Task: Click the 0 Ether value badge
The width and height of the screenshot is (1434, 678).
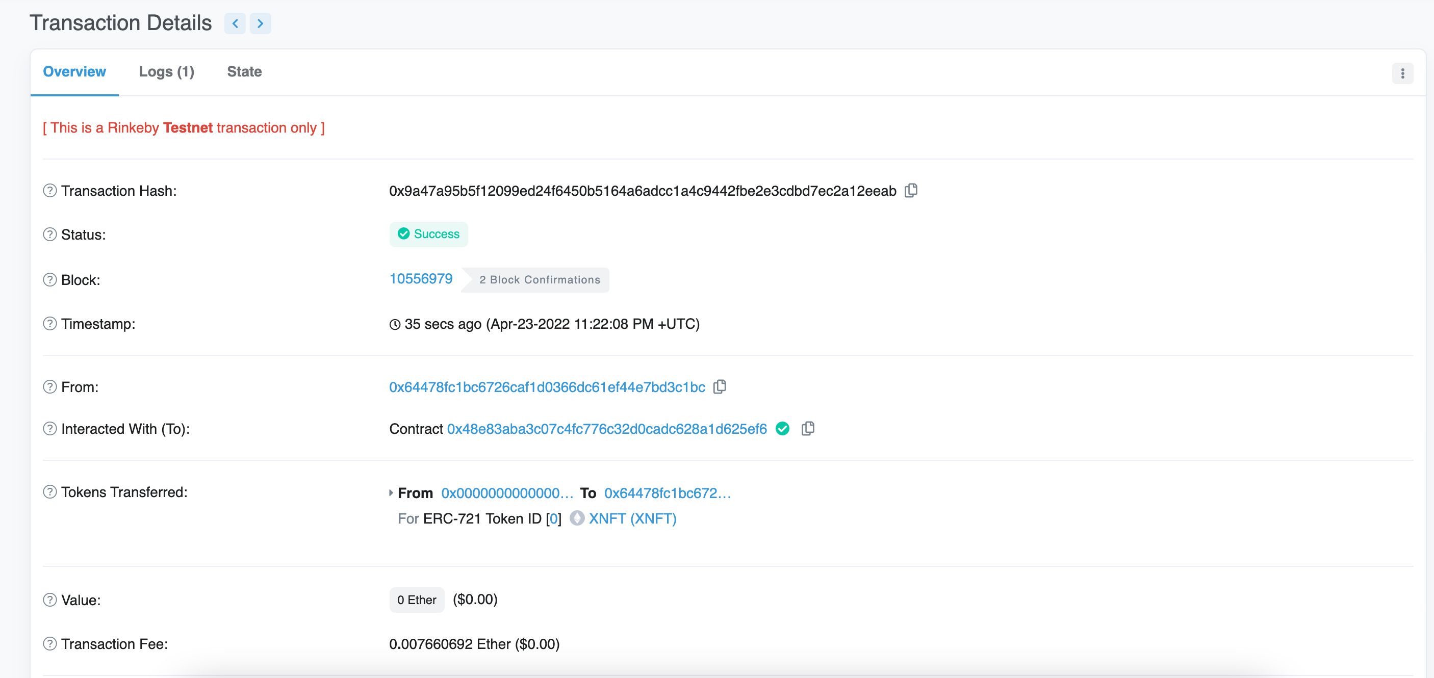Action: coord(417,600)
